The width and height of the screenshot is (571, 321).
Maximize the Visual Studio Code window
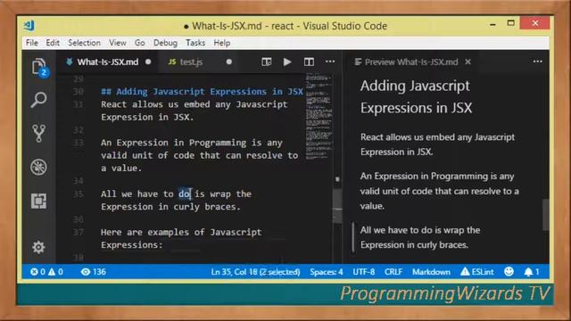click(511, 23)
